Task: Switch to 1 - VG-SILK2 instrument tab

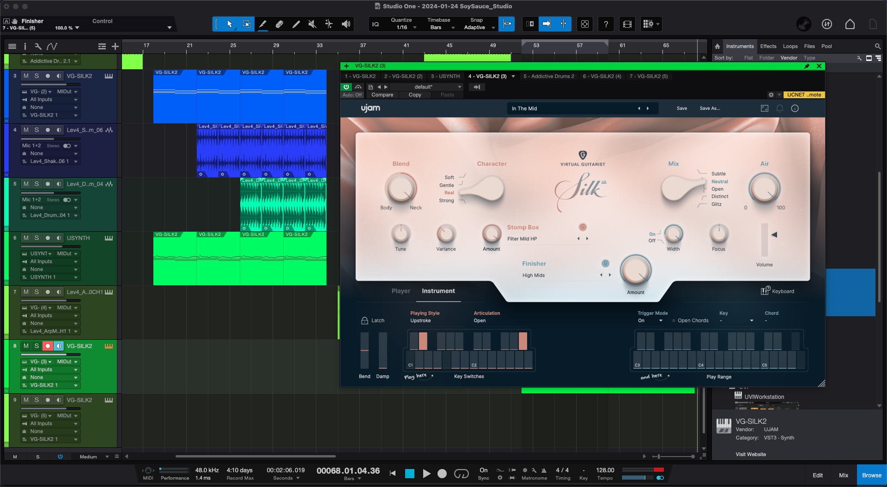Action: (x=360, y=77)
